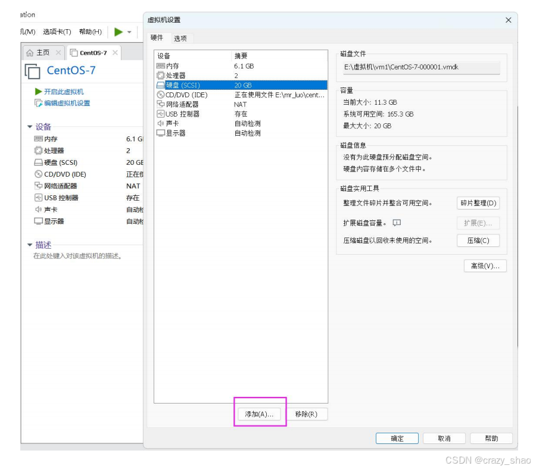Click the 碎片整理(D) button
Image resolution: width=533 pixels, height=469 pixels.
tap(478, 203)
